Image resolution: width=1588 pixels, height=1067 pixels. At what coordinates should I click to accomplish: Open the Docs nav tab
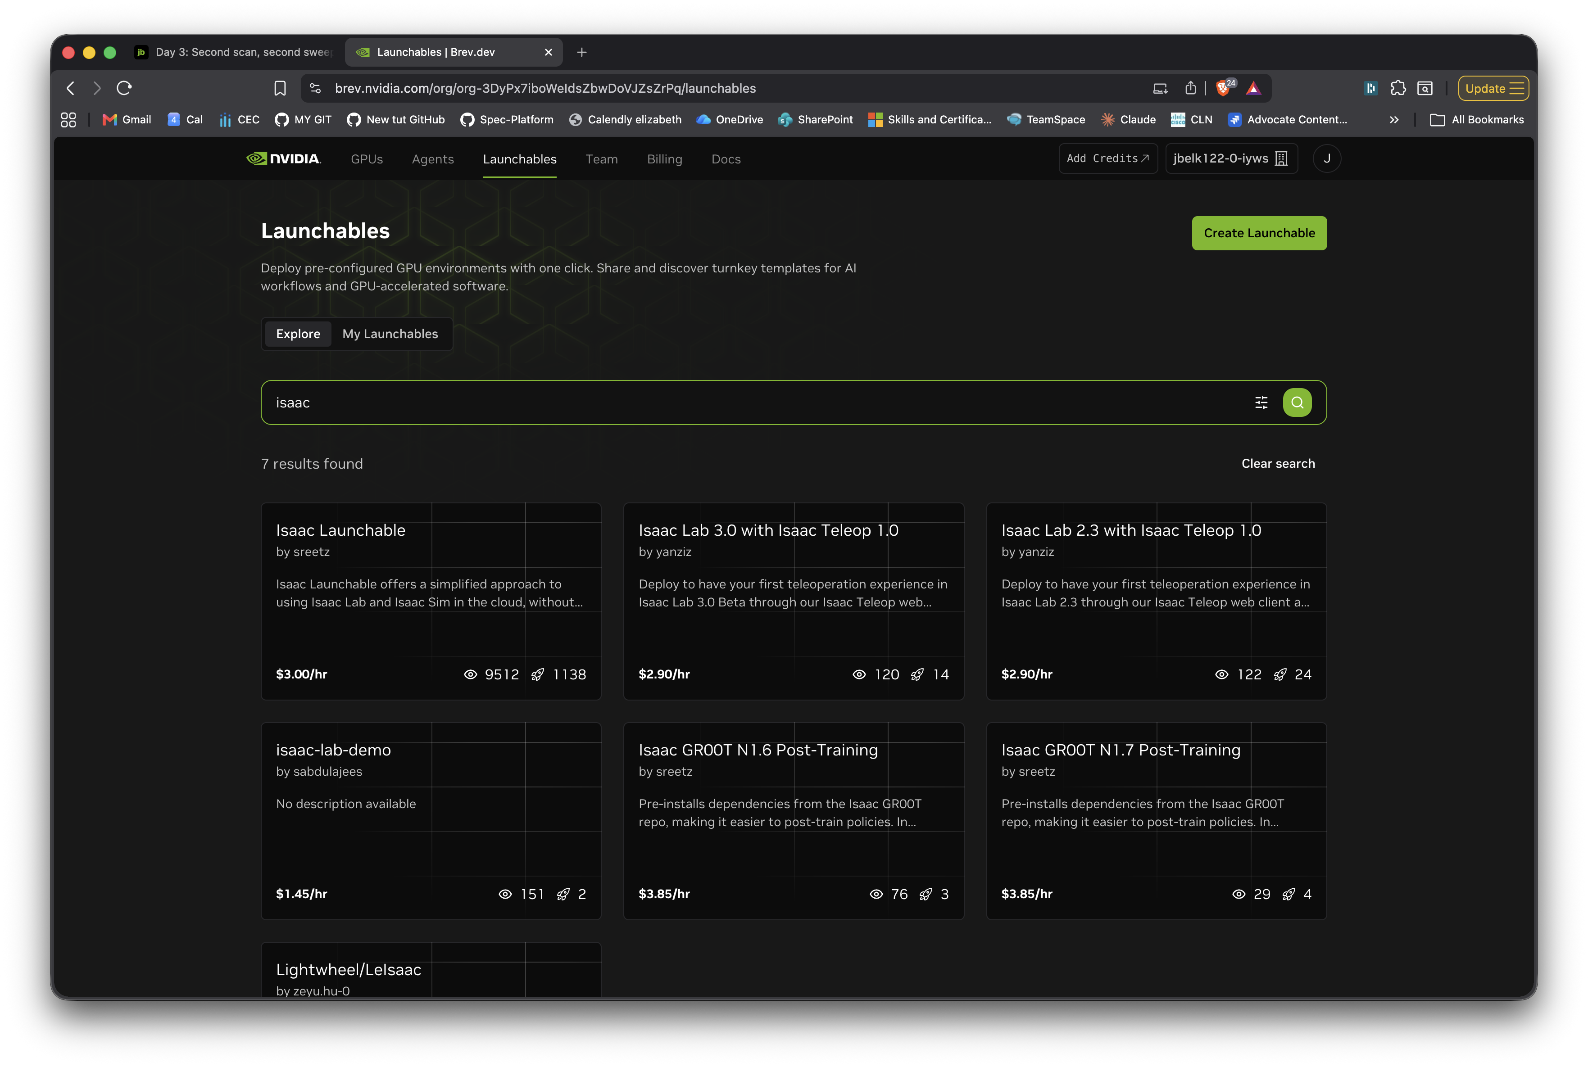(726, 159)
